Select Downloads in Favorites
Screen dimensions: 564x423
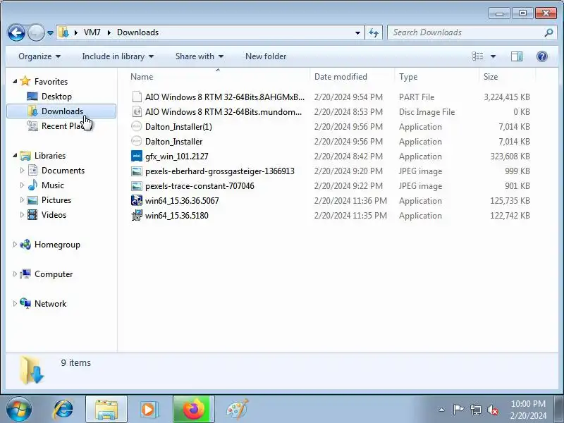(61, 111)
